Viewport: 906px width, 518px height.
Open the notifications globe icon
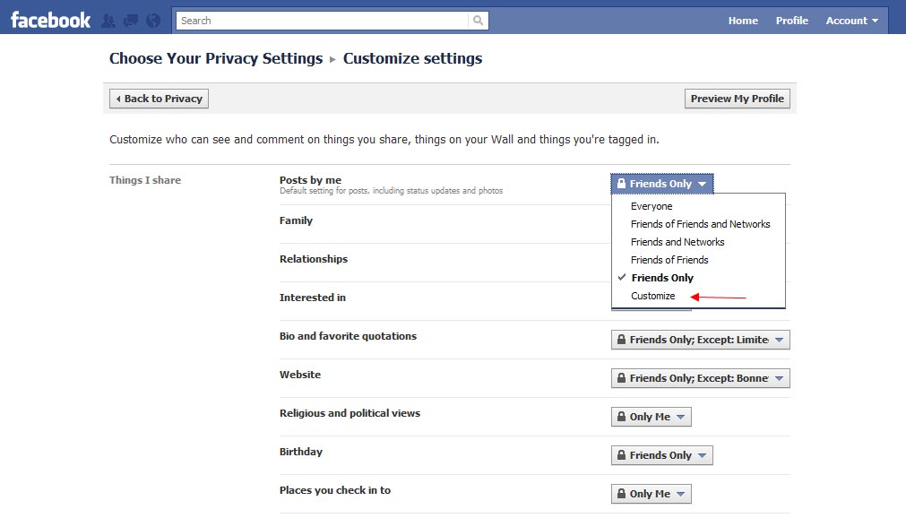(151, 19)
